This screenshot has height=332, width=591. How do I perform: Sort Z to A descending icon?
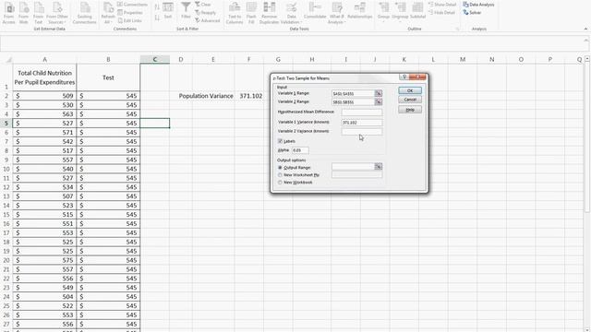157,18
